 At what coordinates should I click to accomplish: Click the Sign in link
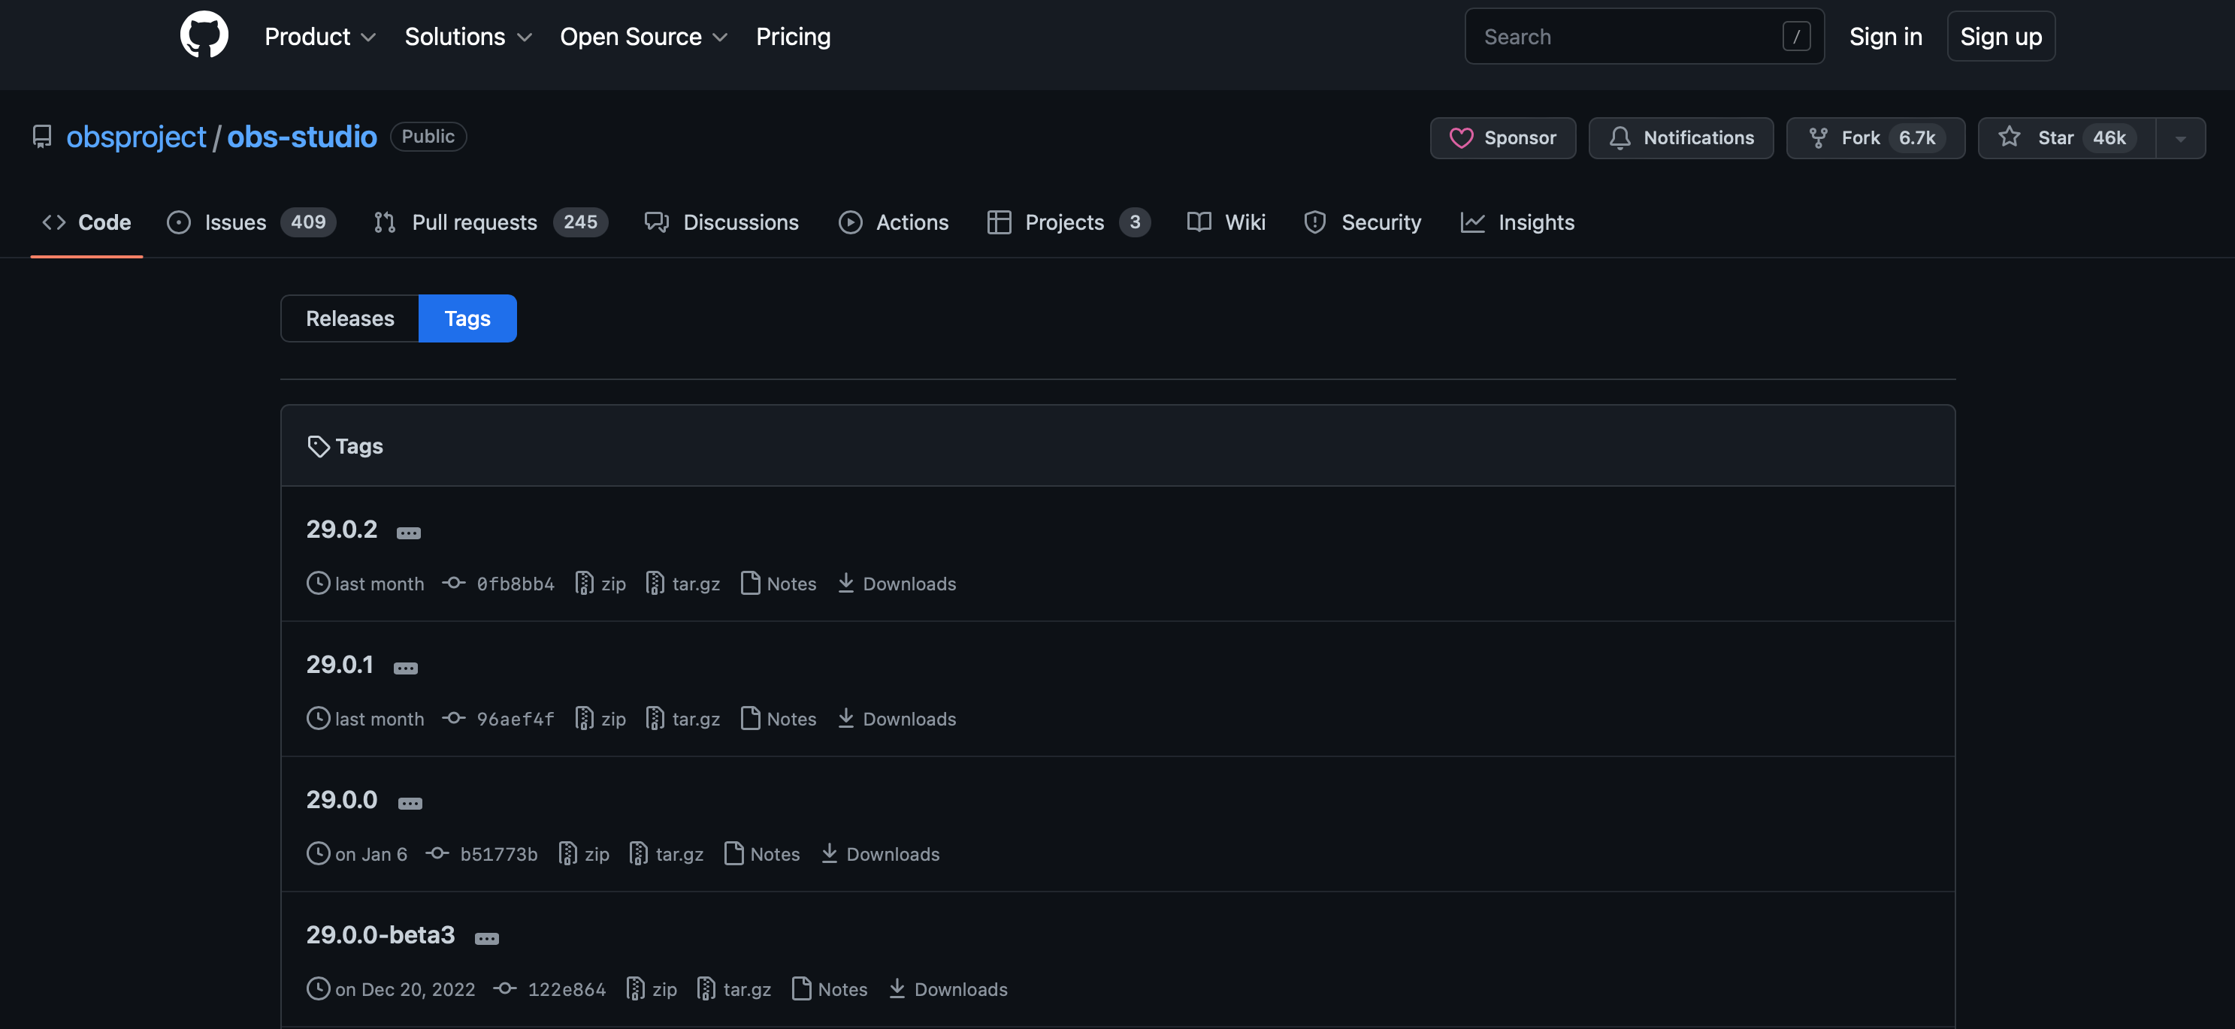click(1886, 36)
